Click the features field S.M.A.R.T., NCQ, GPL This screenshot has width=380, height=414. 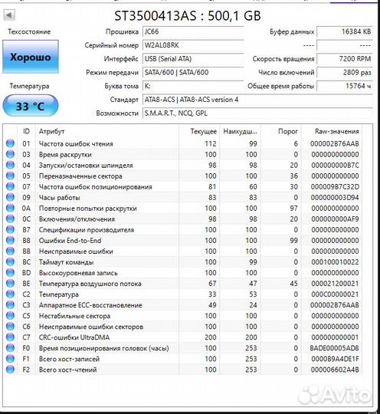tap(257, 113)
